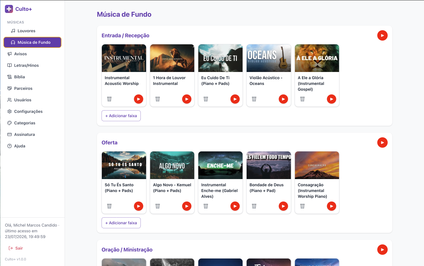Screen dimensions: 424x266
Task: Play Consagração Instrumental Worship Piano
Action: (331, 206)
